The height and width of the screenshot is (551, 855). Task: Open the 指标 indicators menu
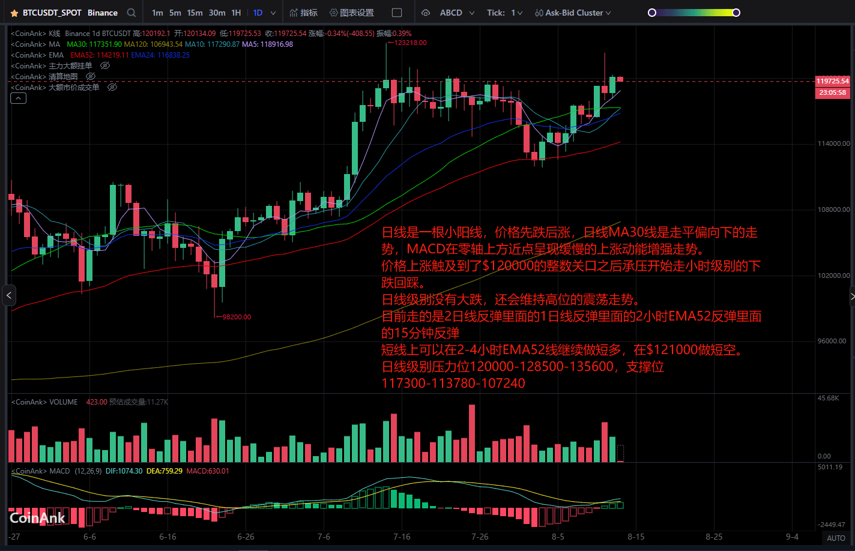(303, 13)
